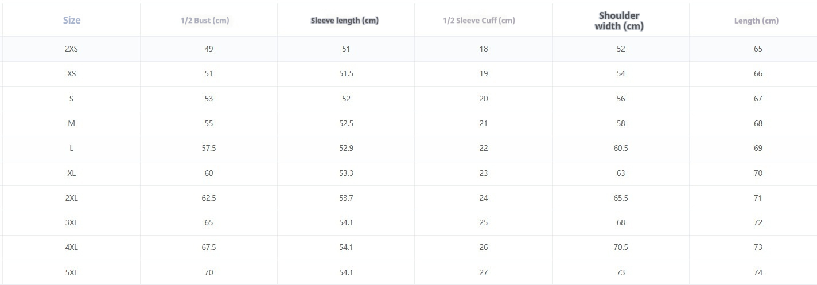Select the Length (cm) column header
The image size is (817, 285).
click(756, 21)
